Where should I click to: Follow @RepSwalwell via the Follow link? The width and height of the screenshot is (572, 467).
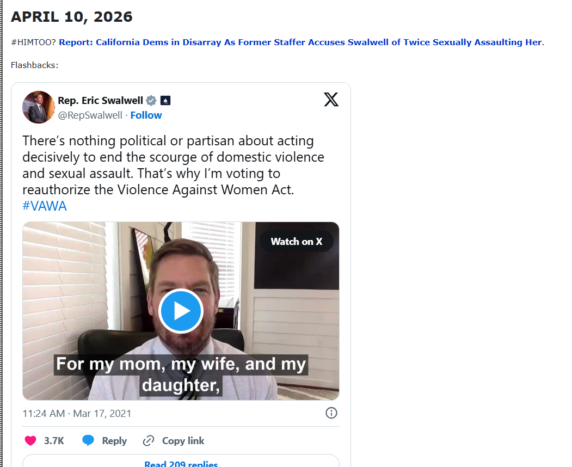tap(146, 115)
